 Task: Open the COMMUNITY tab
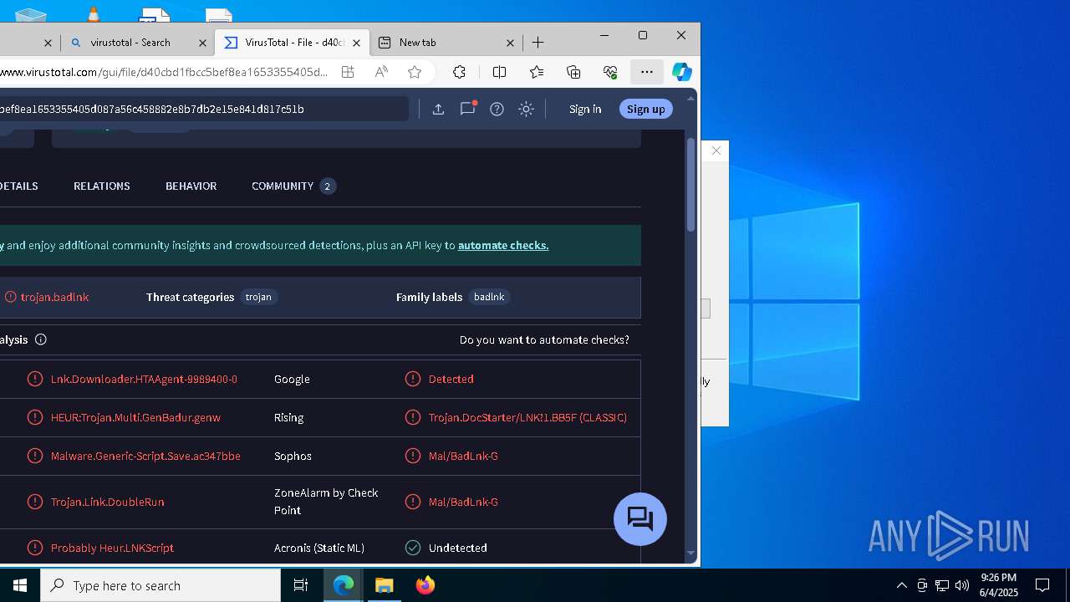coord(293,186)
